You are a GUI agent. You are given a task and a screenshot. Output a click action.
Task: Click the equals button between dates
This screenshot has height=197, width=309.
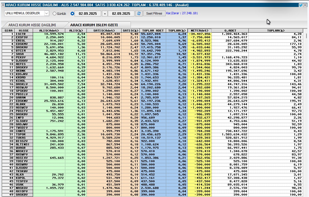coord(105,14)
